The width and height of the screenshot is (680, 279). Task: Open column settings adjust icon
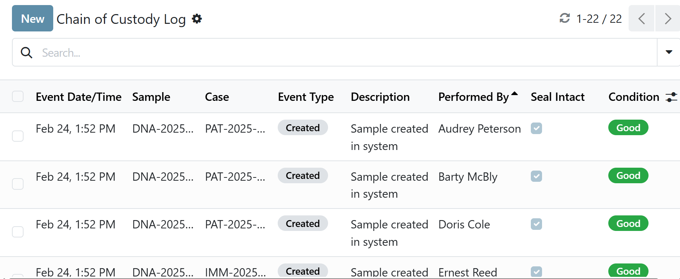(x=671, y=97)
